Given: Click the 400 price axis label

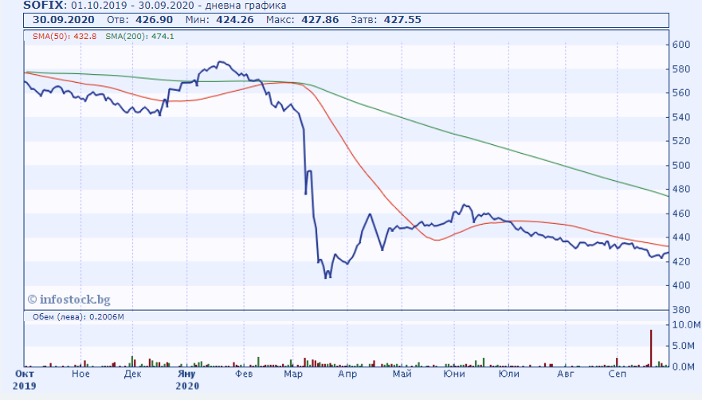Looking at the screenshot, I should coord(681,285).
